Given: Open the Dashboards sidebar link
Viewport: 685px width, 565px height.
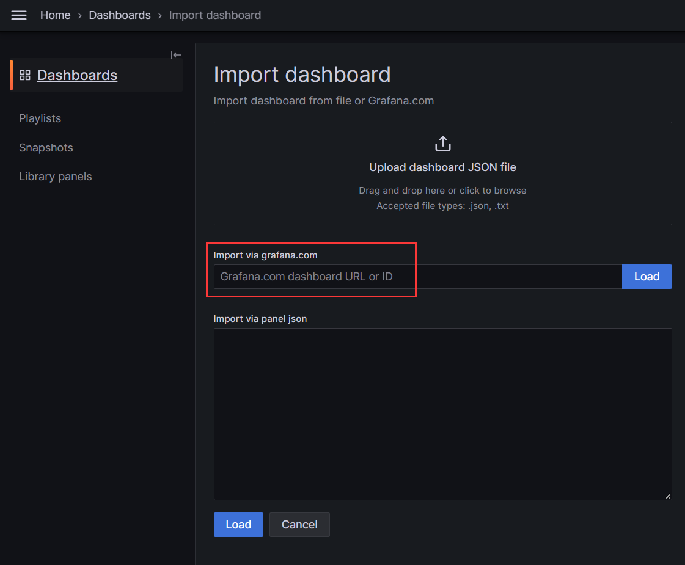Looking at the screenshot, I should pos(78,75).
